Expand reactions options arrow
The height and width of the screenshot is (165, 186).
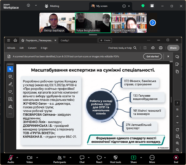click(105, 157)
